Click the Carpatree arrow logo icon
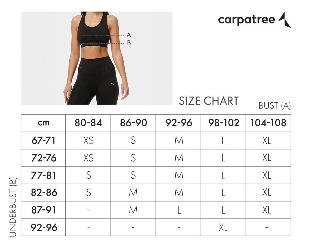 (285, 20)
